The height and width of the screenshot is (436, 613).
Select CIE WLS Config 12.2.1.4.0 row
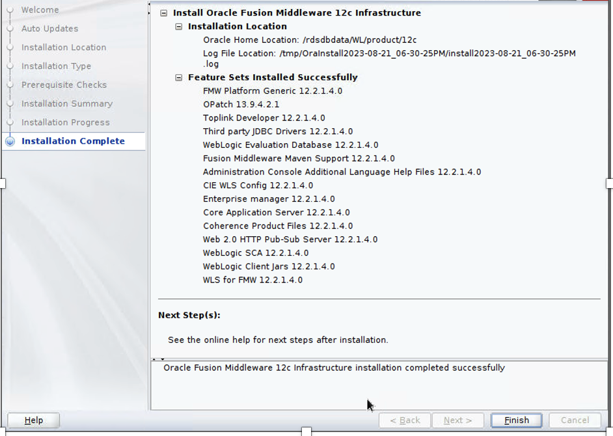click(258, 185)
